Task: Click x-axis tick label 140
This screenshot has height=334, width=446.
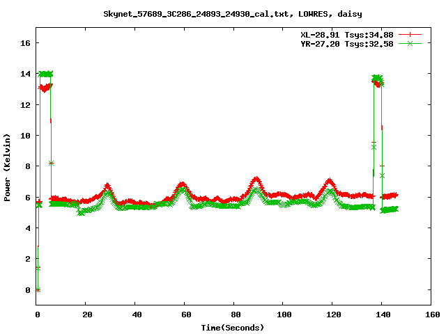Action: point(383,315)
